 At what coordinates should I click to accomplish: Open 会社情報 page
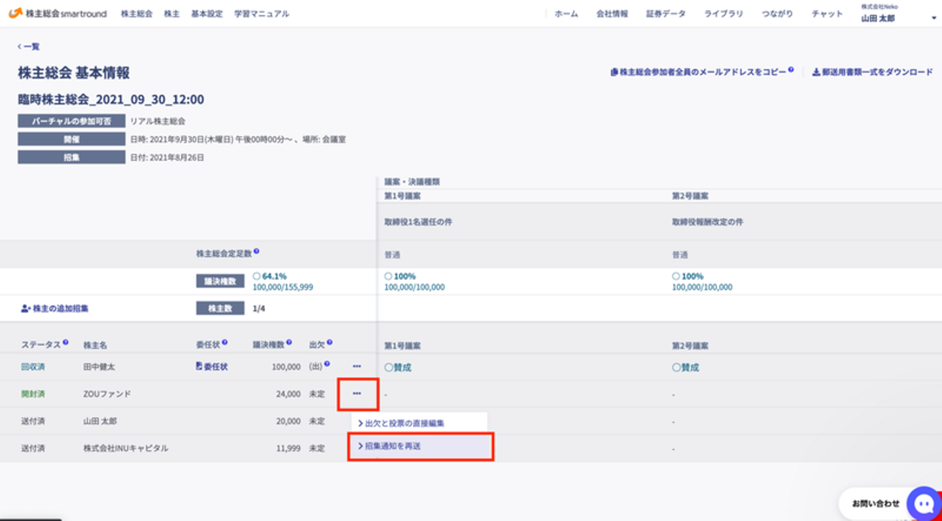(612, 14)
